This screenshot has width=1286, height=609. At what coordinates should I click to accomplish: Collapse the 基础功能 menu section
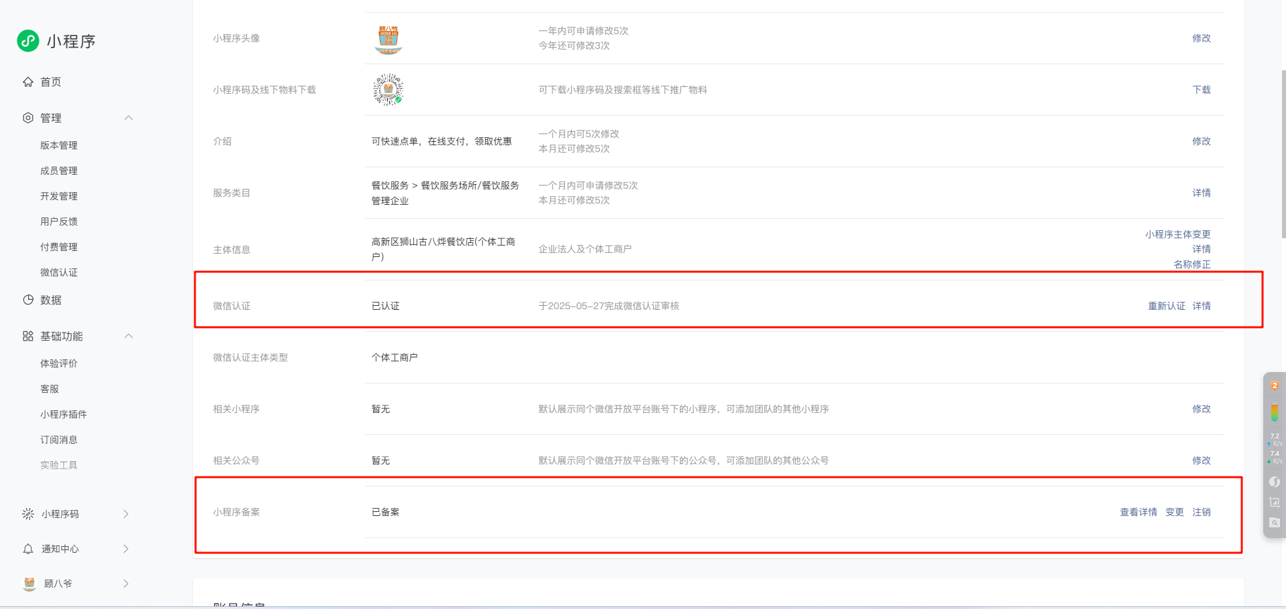[x=129, y=336]
